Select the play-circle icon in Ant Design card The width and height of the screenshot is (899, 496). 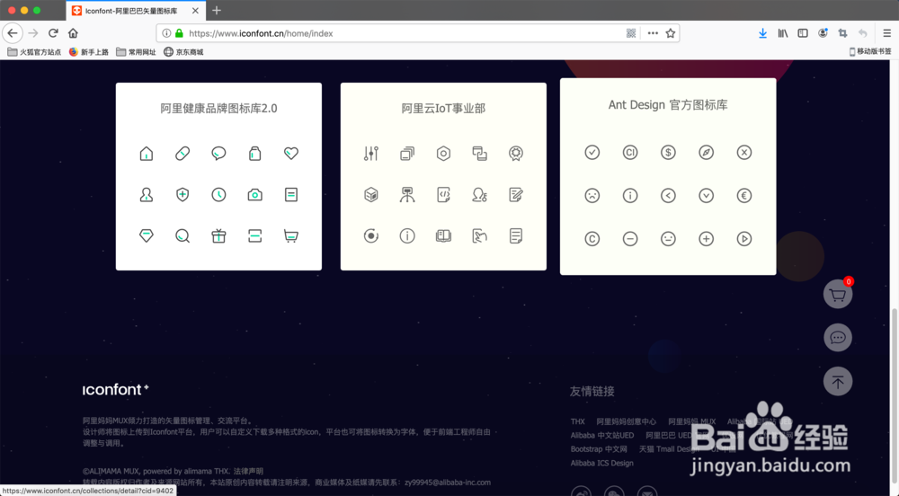point(744,239)
